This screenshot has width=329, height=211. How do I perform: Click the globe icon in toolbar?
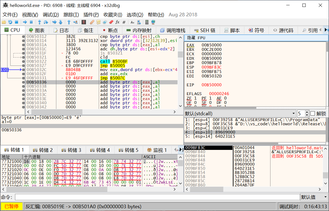point(153,22)
